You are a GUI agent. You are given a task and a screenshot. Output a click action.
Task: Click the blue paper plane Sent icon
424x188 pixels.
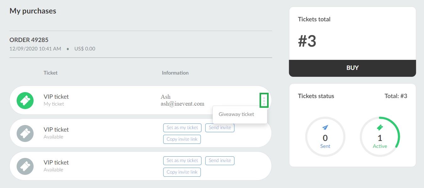[325, 128]
